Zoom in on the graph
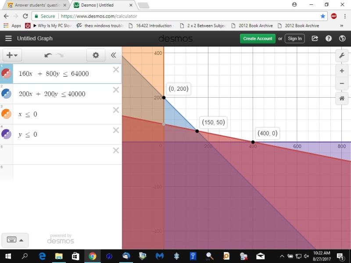351x263 pixels. (x=342, y=71)
